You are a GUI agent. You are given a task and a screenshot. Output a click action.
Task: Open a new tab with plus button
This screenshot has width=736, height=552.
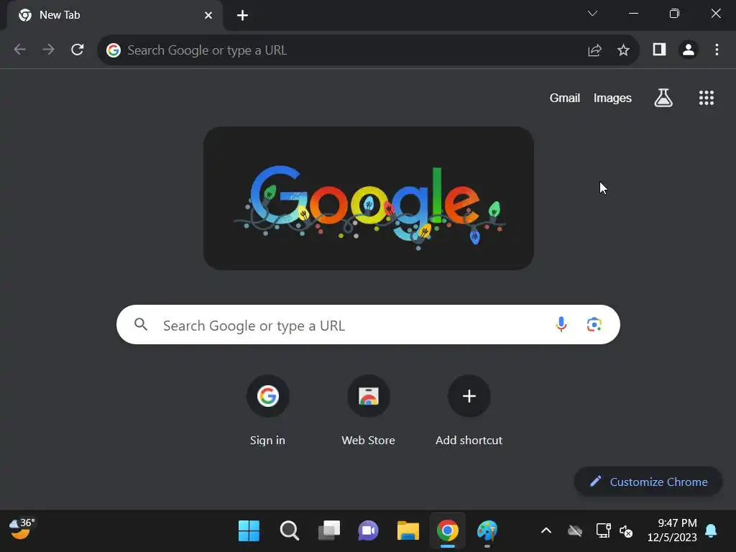point(242,16)
